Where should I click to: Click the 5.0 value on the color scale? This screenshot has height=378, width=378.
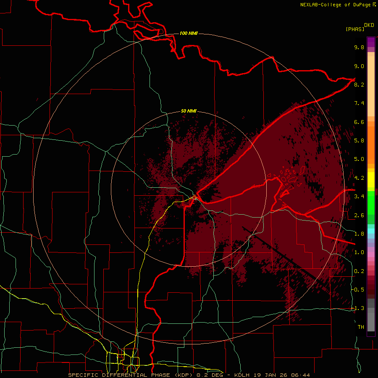359,159
